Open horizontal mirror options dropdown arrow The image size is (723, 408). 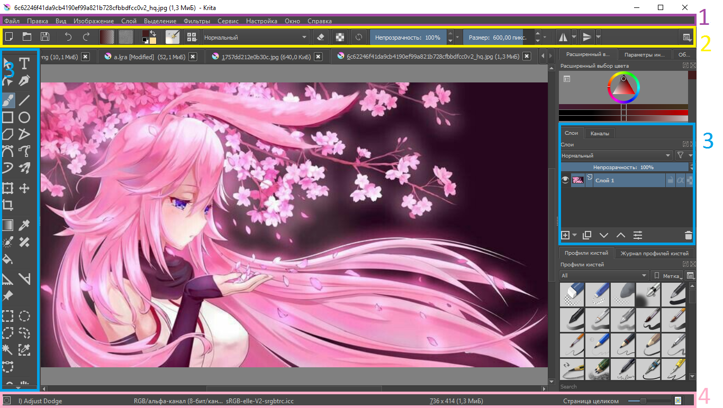click(574, 37)
